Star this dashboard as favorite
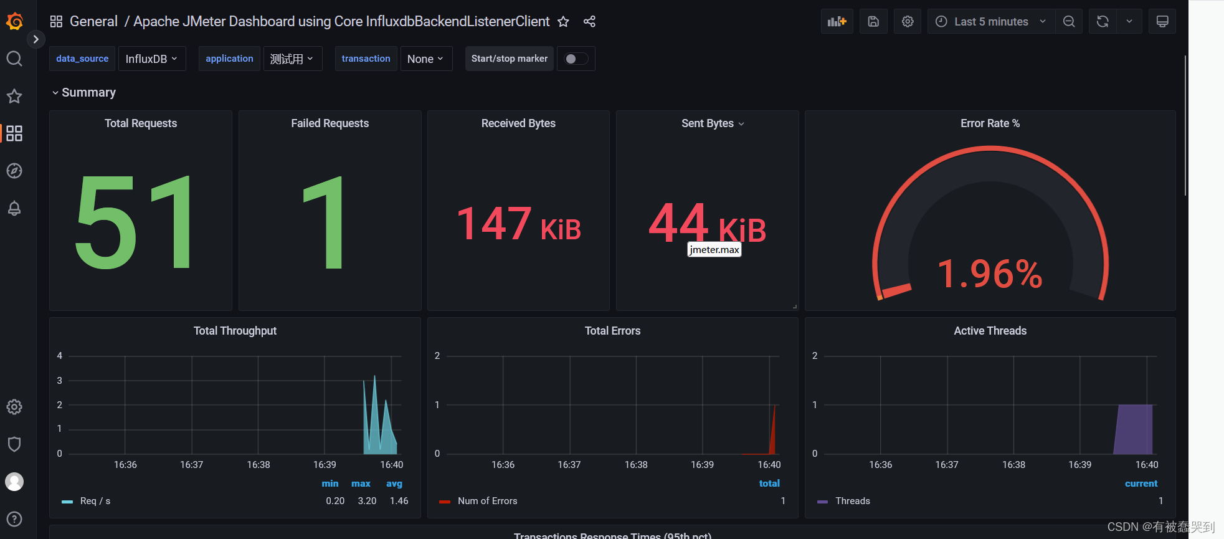The height and width of the screenshot is (539, 1224). tap(563, 22)
